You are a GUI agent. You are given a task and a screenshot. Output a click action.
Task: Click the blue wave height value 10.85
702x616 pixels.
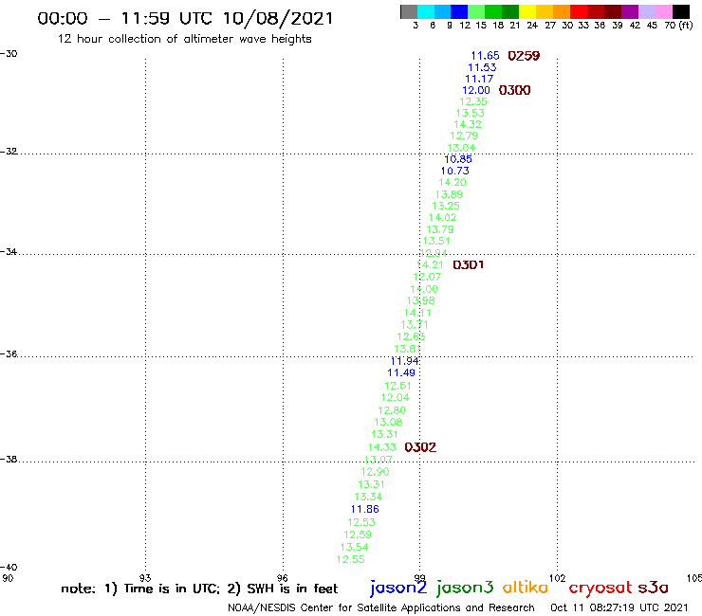coord(458,159)
